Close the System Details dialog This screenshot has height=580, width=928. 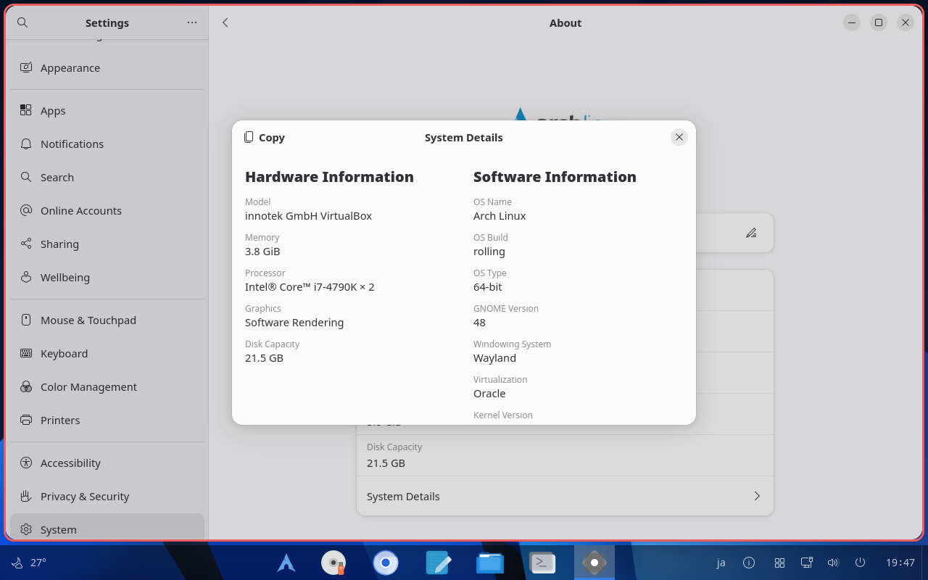point(679,137)
